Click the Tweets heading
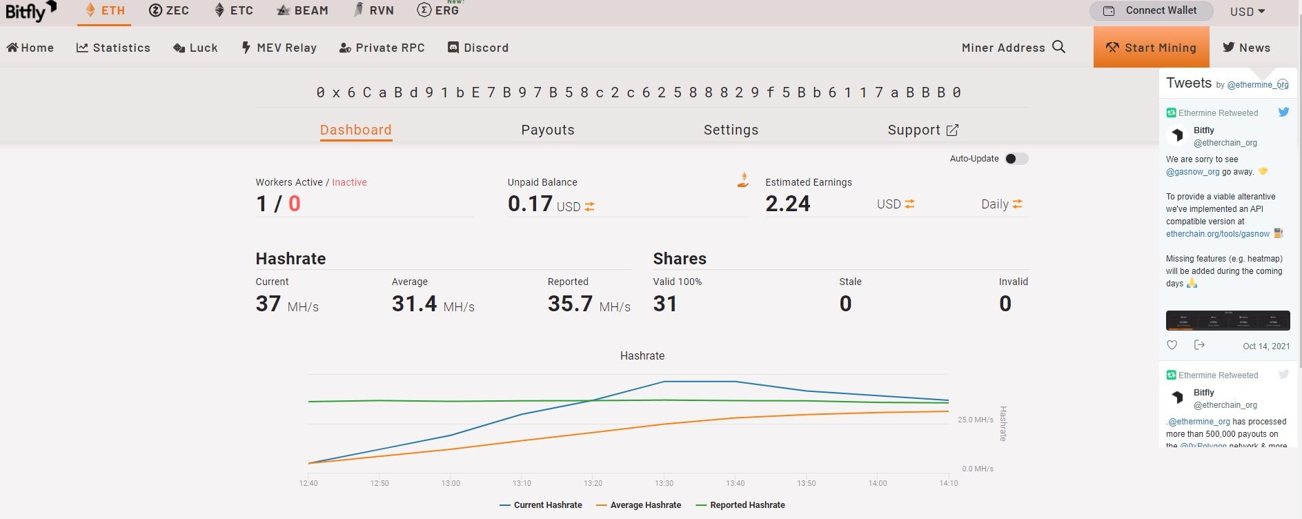The width and height of the screenshot is (1302, 519). click(1189, 83)
